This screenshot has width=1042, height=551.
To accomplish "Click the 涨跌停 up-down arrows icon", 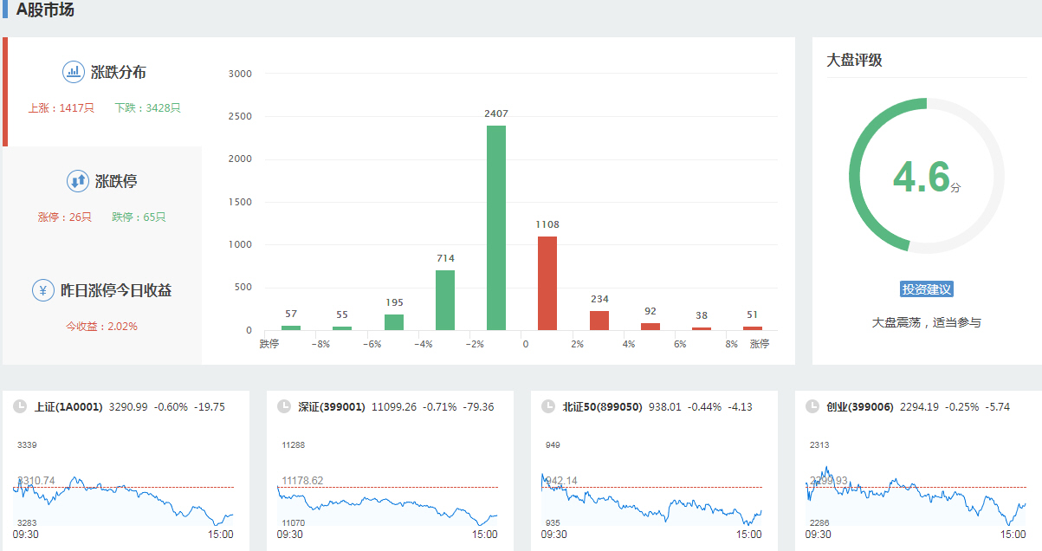I will point(78,181).
